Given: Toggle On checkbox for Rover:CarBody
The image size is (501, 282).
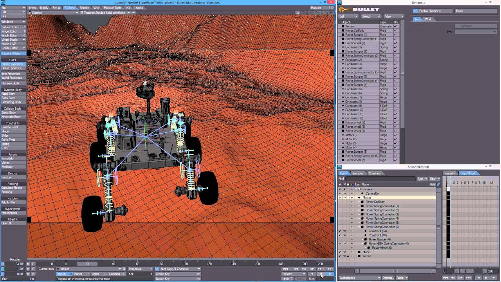Looking at the screenshot, I should pyautogui.click(x=395, y=31).
